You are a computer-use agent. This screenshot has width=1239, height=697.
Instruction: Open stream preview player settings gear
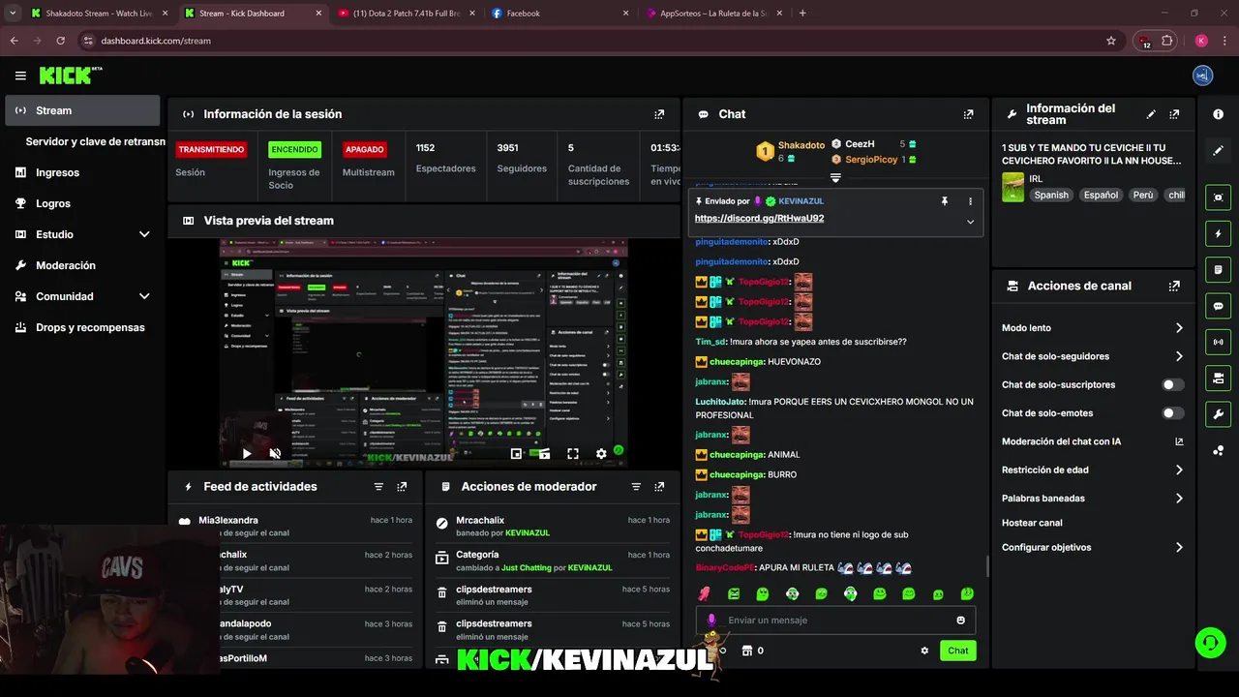(x=601, y=453)
